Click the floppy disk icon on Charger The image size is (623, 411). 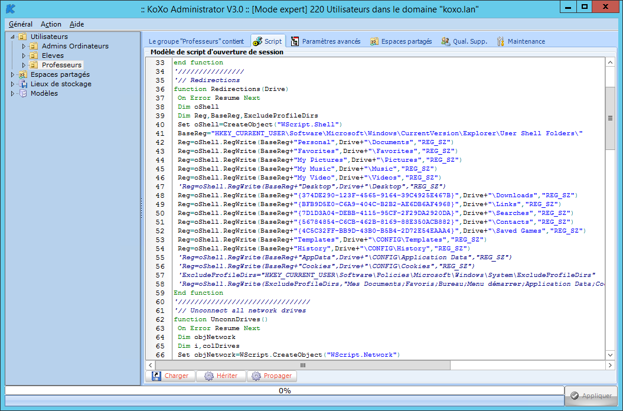click(x=156, y=376)
